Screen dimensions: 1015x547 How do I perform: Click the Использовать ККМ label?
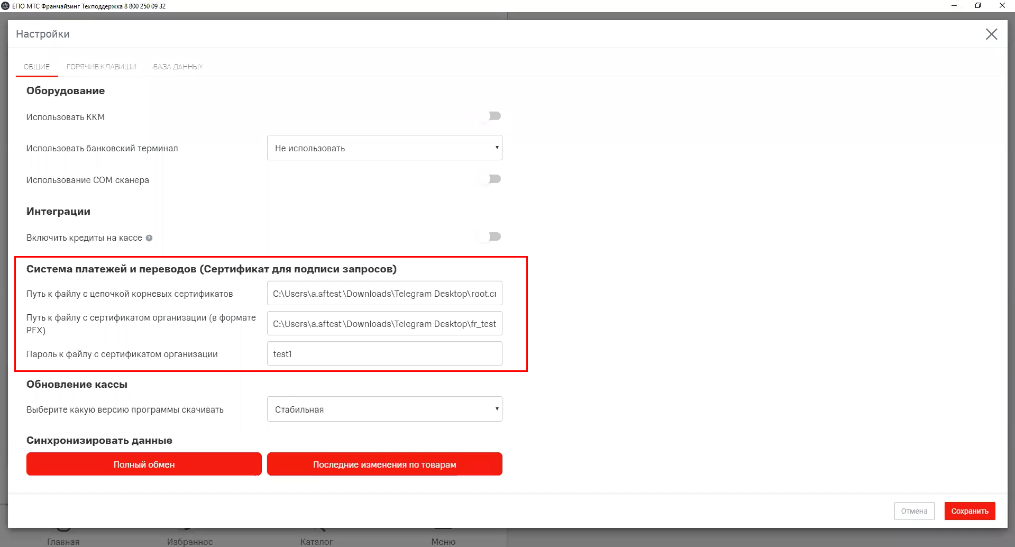pyautogui.click(x=66, y=117)
